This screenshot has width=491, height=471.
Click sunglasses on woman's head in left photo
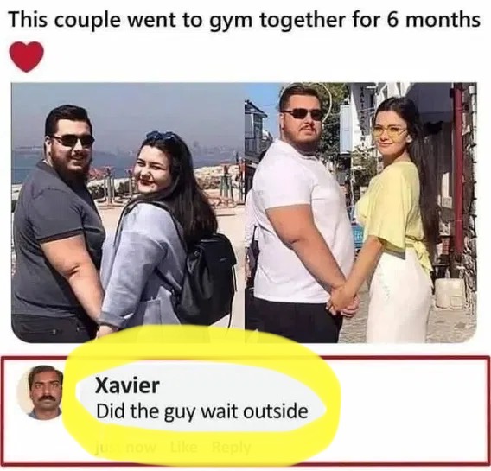point(162,136)
